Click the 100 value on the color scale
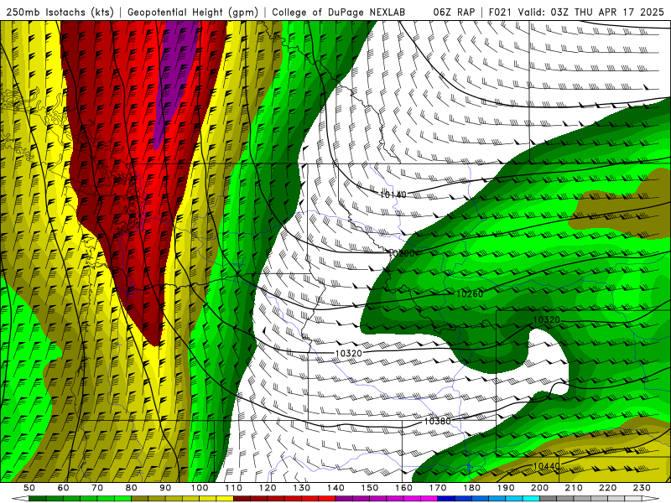This screenshot has width=671, height=503. 199,488
